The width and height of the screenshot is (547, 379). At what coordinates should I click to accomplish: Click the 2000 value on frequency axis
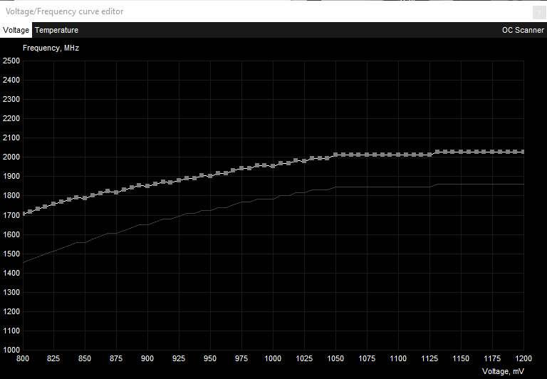coord(11,157)
